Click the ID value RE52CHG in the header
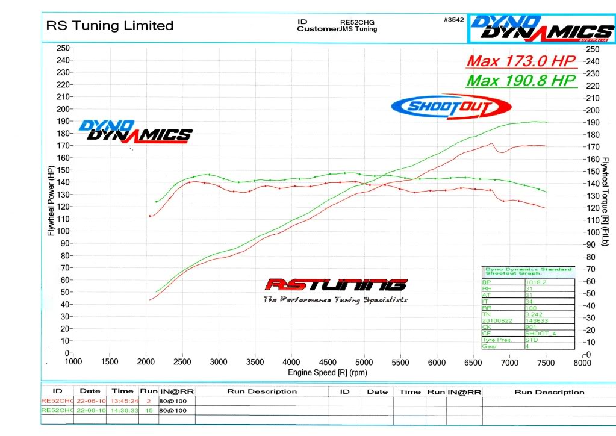 point(357,22)
